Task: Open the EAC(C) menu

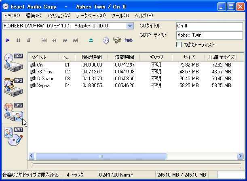Action: [x=12, y=16]
